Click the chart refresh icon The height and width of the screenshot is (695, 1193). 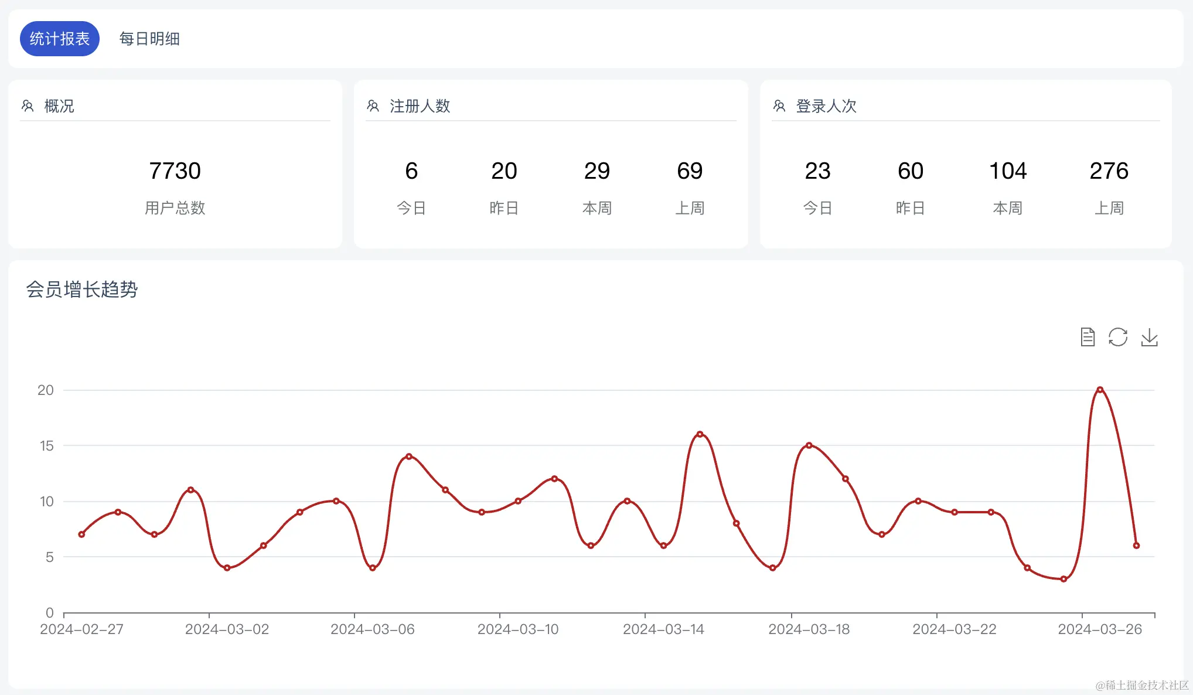[1118, 337]
